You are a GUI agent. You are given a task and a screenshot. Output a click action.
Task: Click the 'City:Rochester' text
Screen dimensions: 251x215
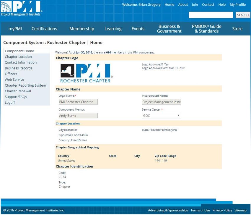(x=68, y=130)
